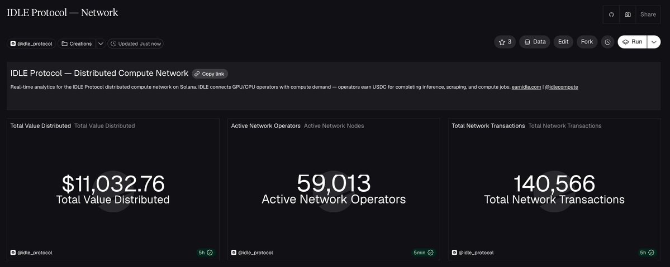Click the Share button
This screenshot has height=267, width=670.
pos(648,14)
